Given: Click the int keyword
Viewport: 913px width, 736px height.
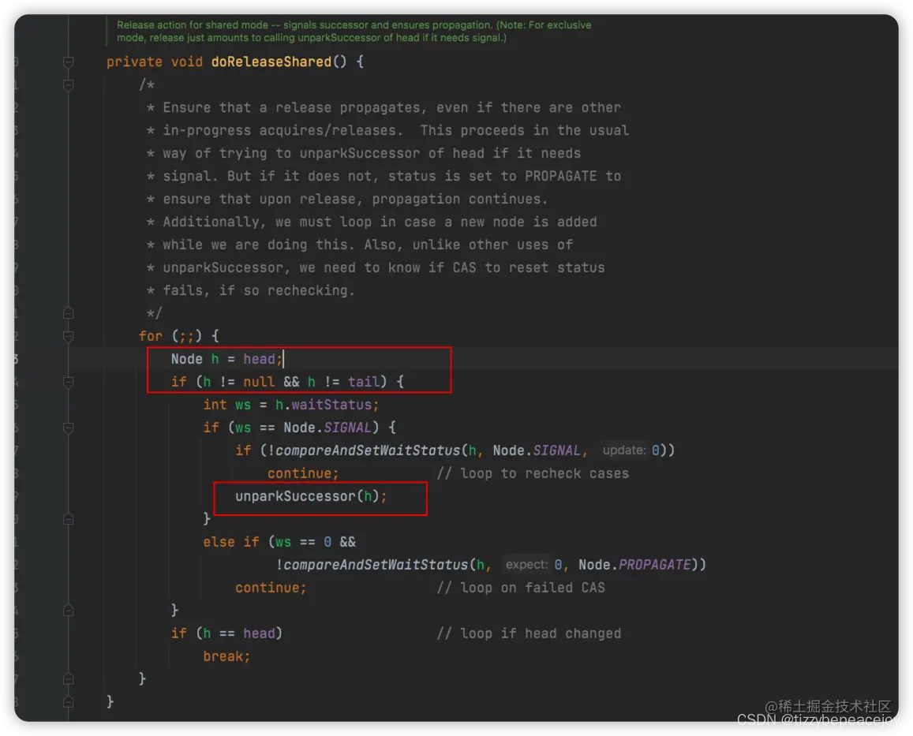Looking at the screenshot, I should tap(215, 405).
